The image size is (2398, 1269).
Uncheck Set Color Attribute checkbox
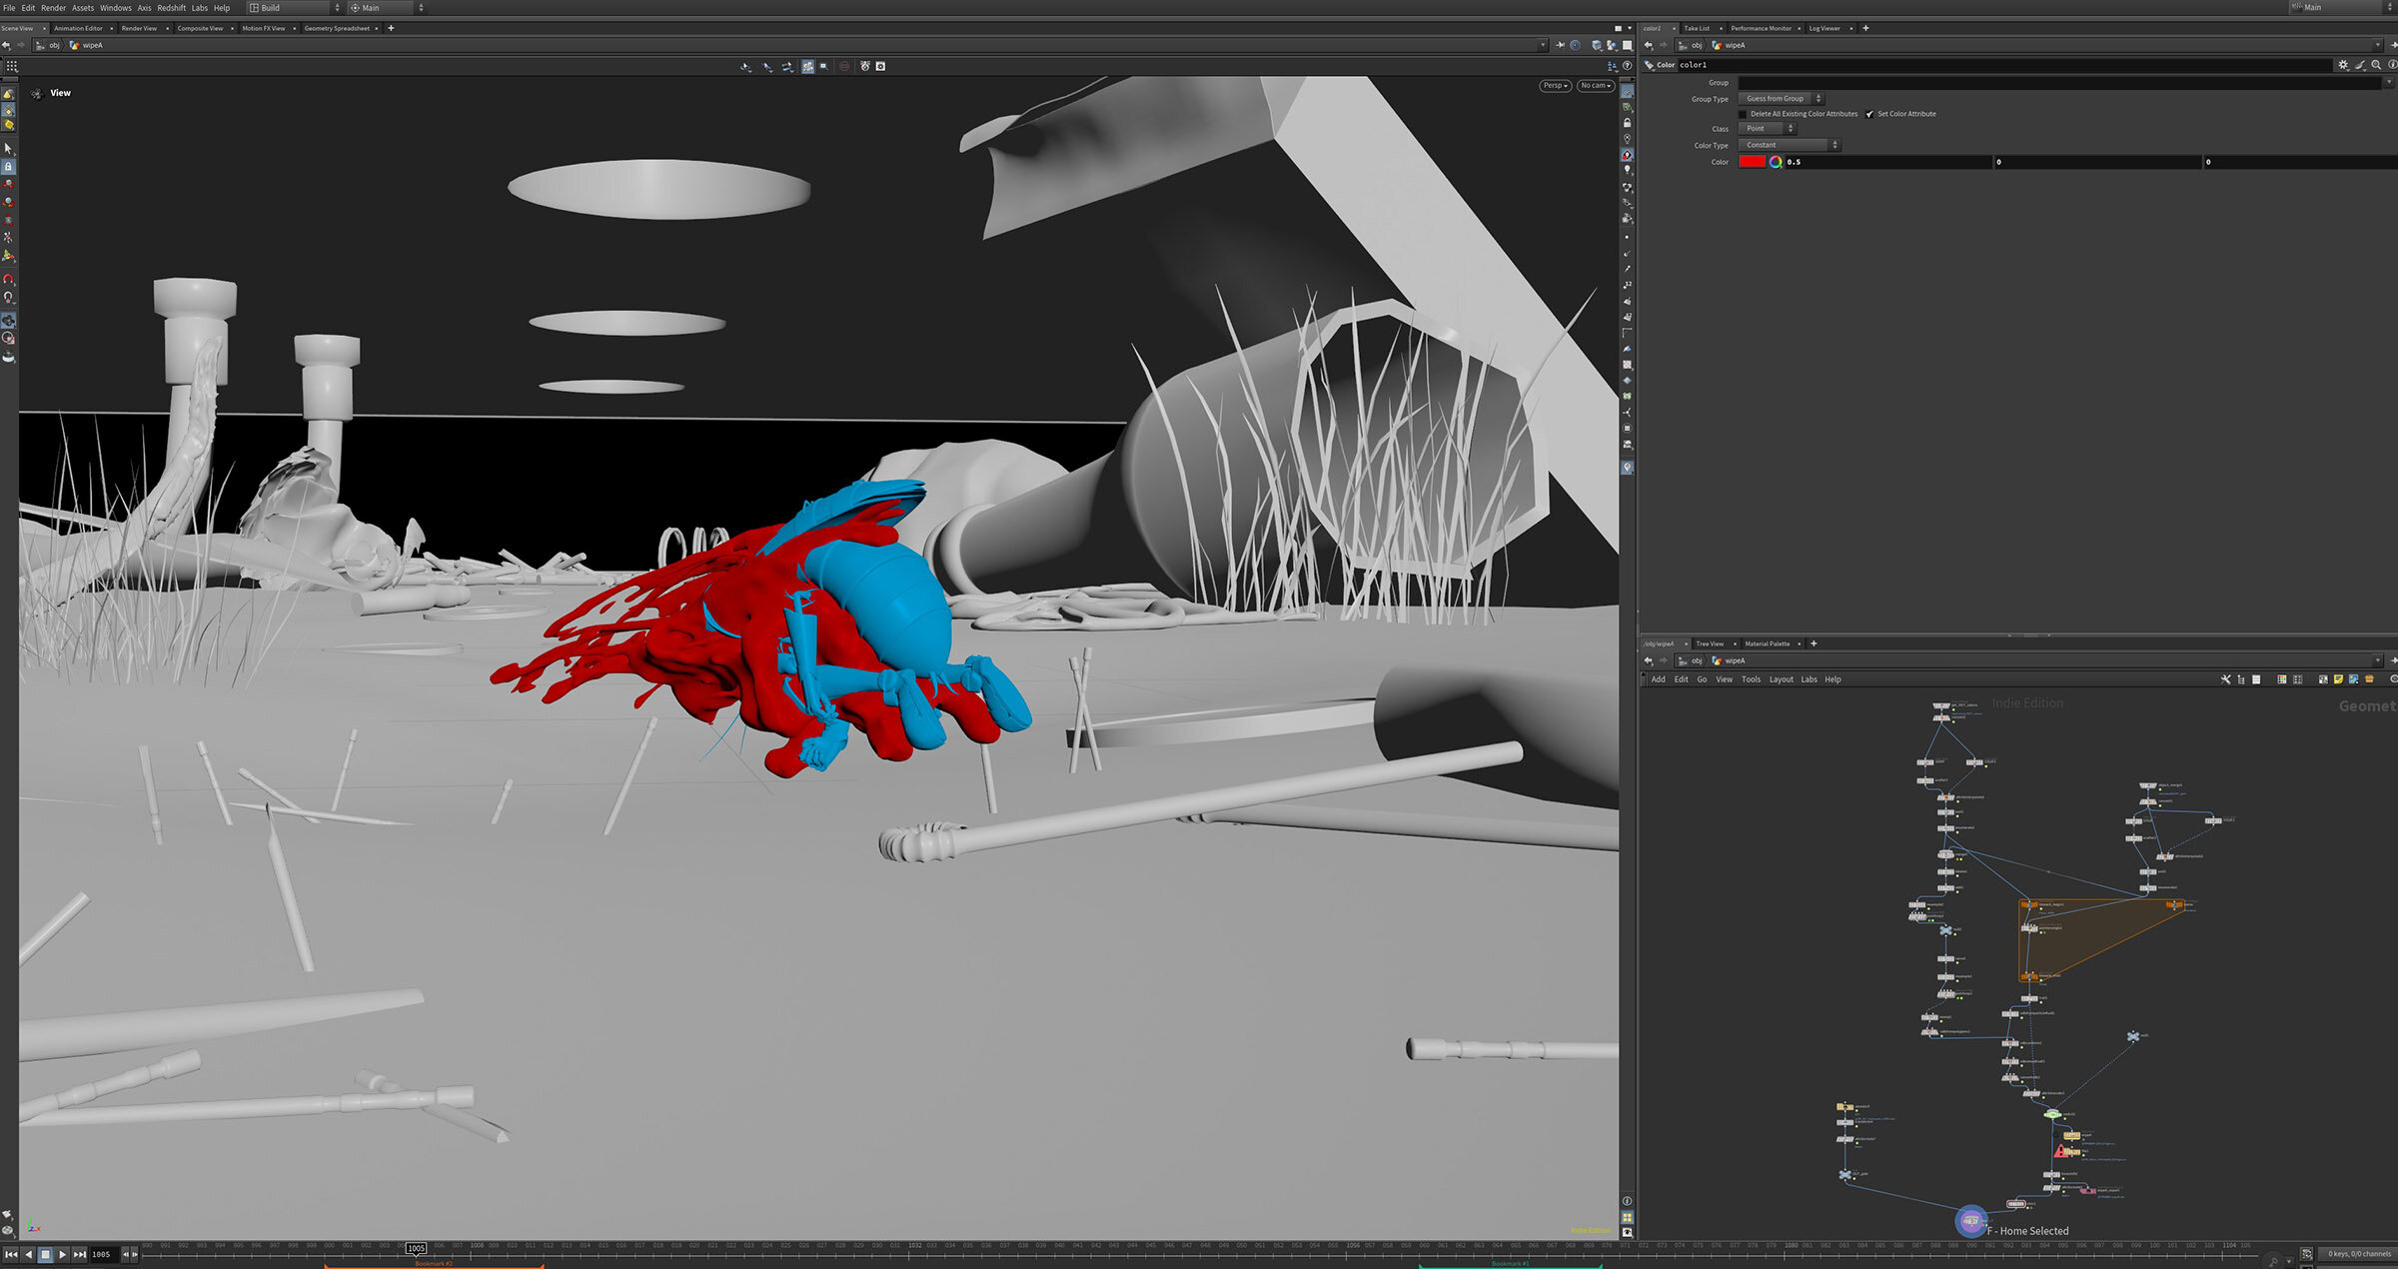click(1869, 114)
